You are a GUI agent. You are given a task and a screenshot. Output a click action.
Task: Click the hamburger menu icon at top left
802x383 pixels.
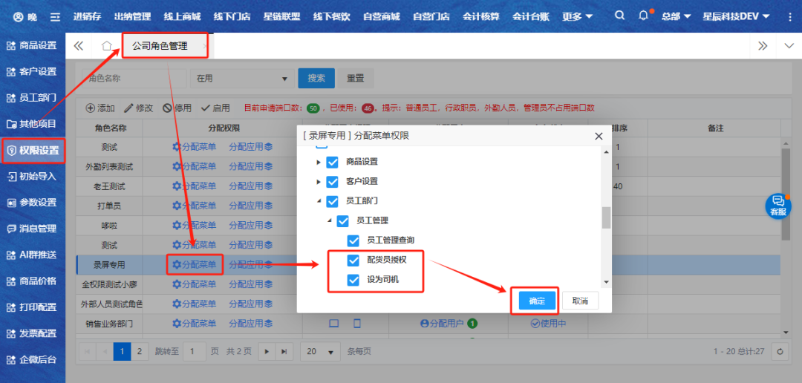[x=55, y=16]
